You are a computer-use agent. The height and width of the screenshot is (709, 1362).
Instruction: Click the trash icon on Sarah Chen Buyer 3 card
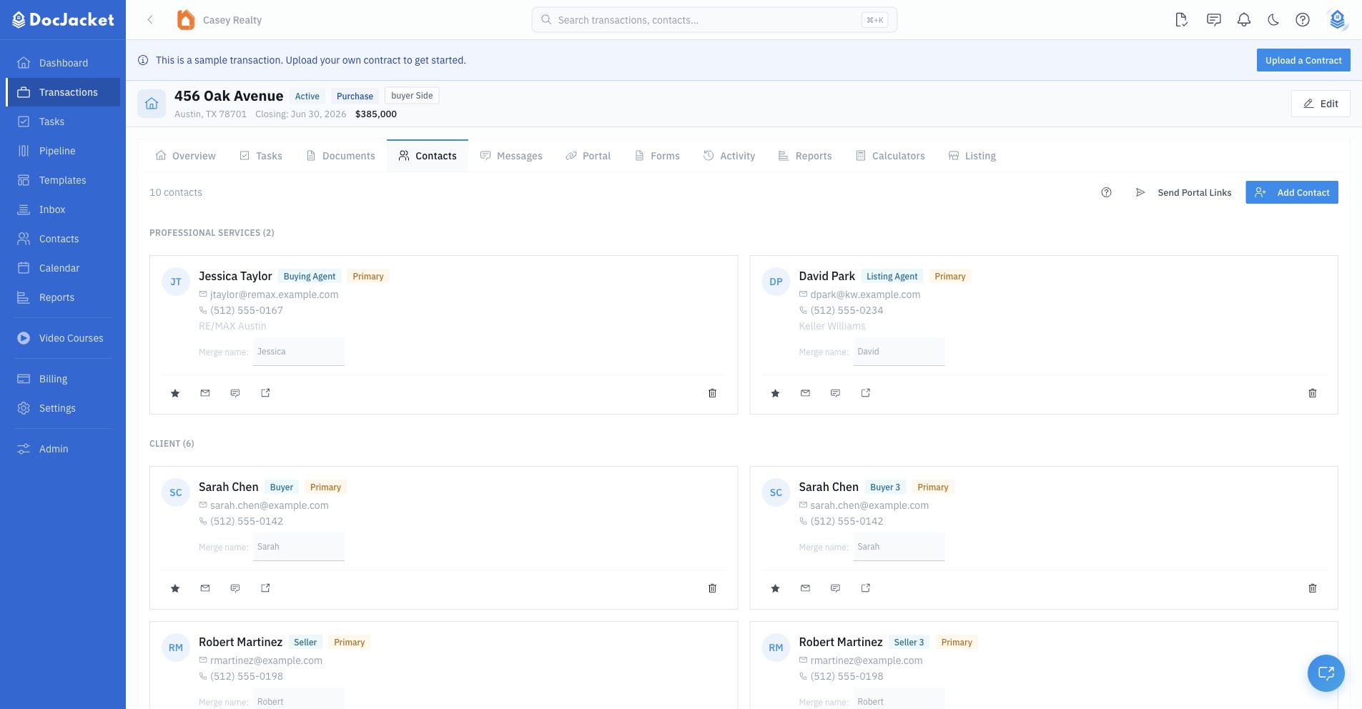click(1312, 588)
